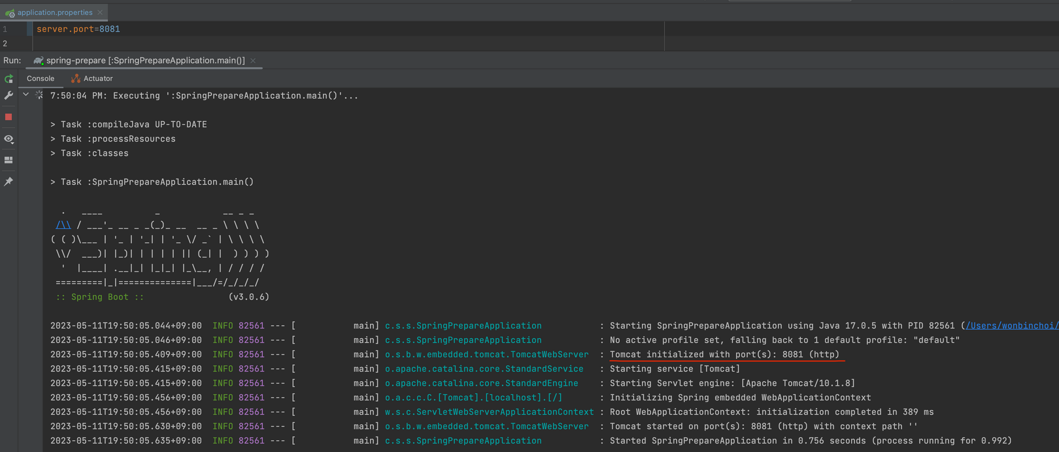This screenshot has height=452, width=1059.
Task: Stop the running application with red square
Action: [8, 117]
